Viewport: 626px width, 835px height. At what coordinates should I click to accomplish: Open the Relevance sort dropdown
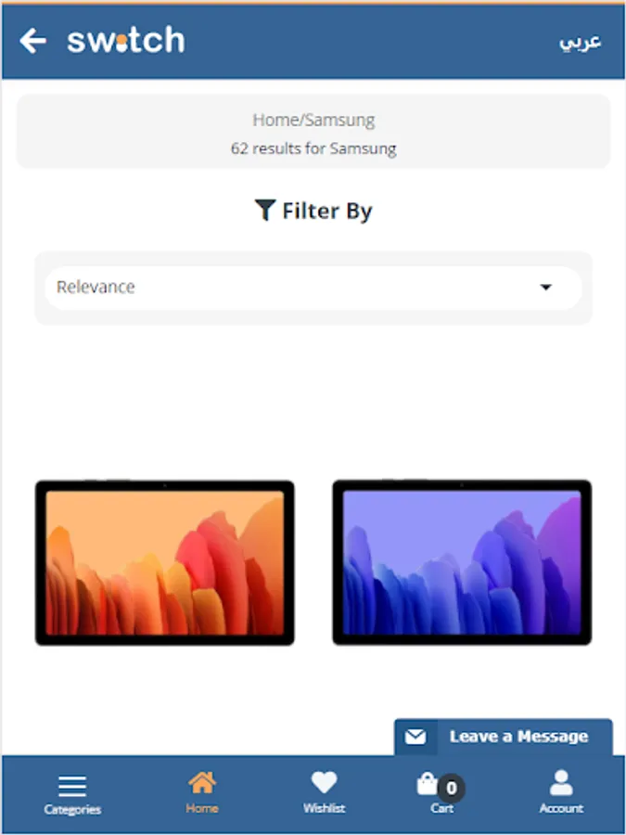point(313,288)
